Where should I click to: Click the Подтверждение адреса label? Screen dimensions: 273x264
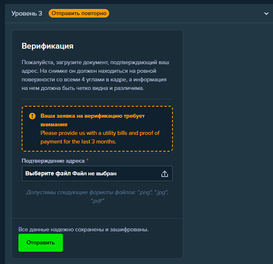pos(53,161)
